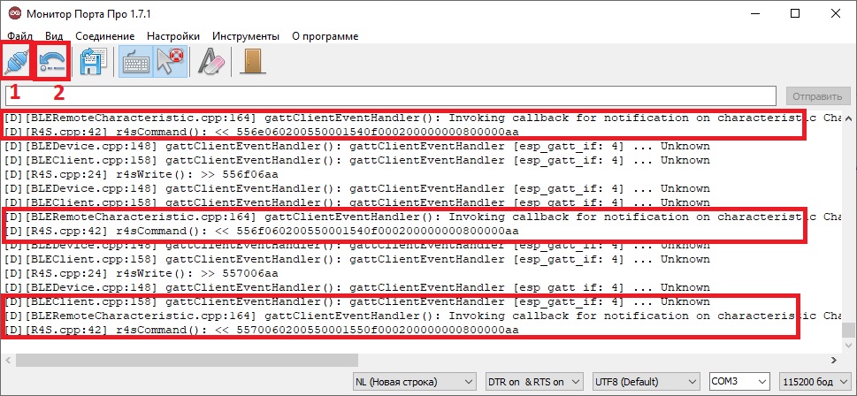Click the horizontal scrollbar right arrow
The image size is (857, 396).
[833, 360]
